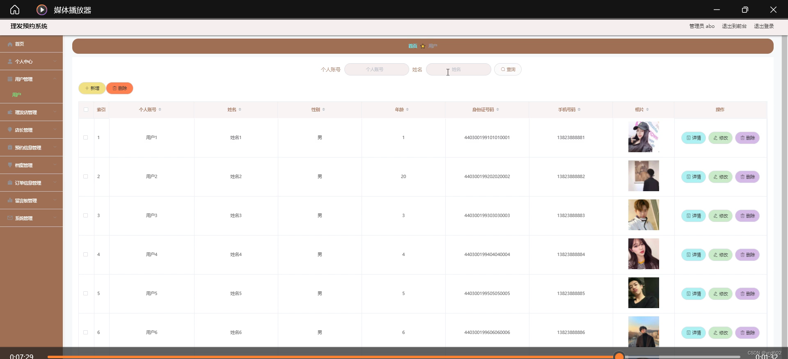Click the purple 删除 for 用户1
Screen dimensions: 788x359
(747, 138)
